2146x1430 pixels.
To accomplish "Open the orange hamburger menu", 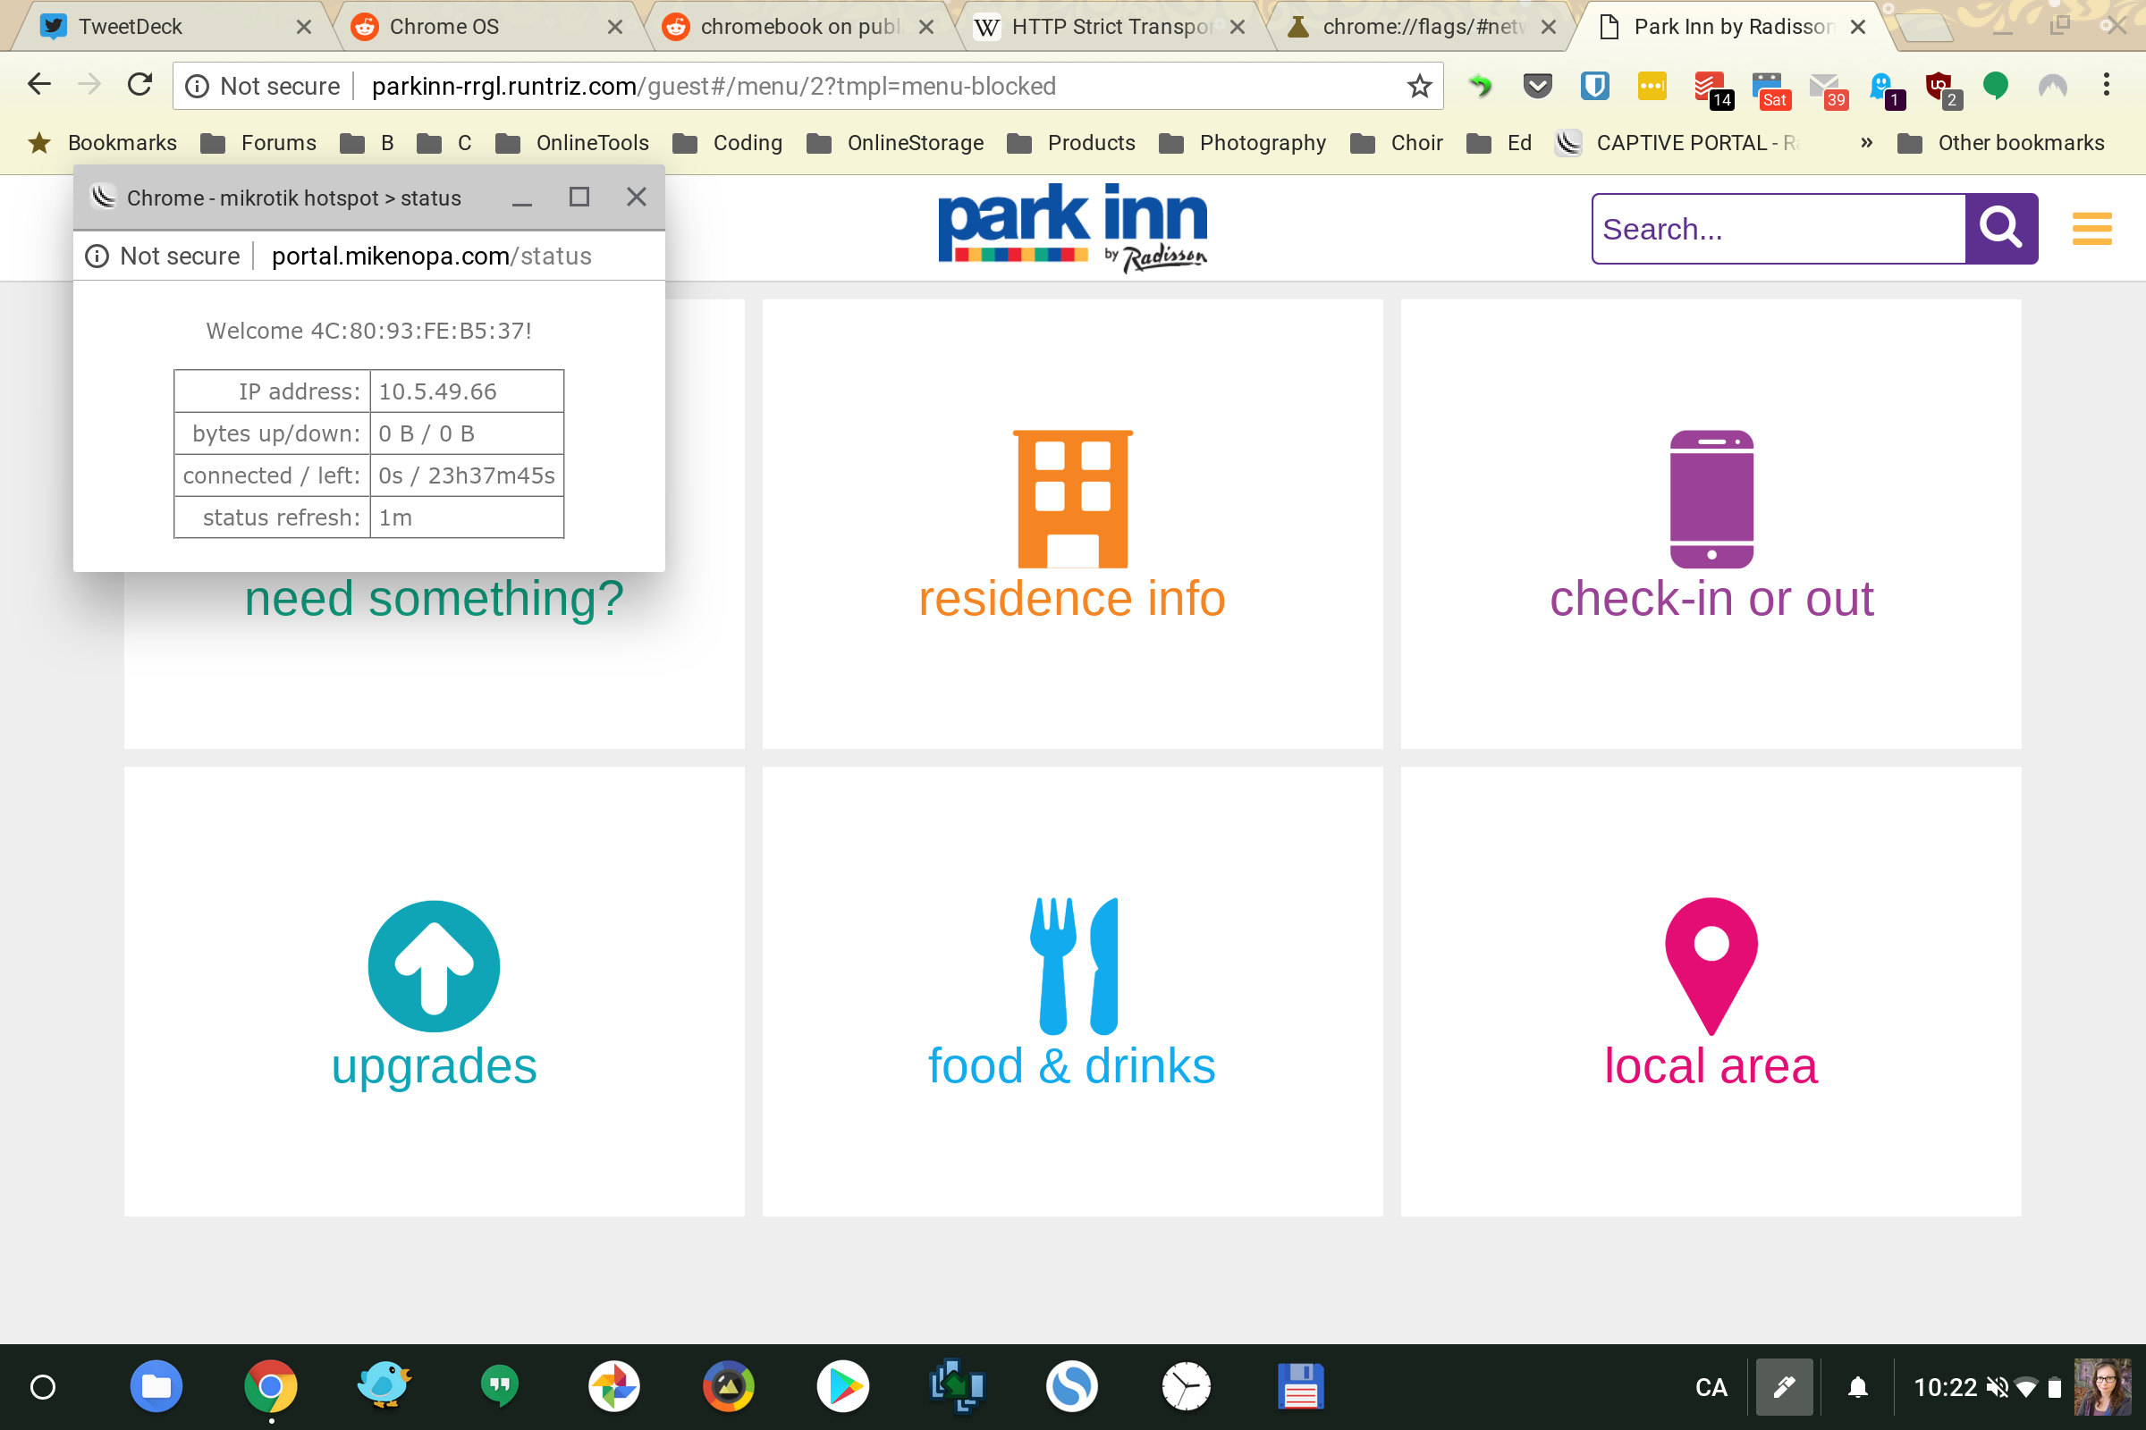I will coord(2091,228).
